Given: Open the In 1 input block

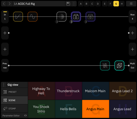Looking at the screenshot, I should click(5, 17).
